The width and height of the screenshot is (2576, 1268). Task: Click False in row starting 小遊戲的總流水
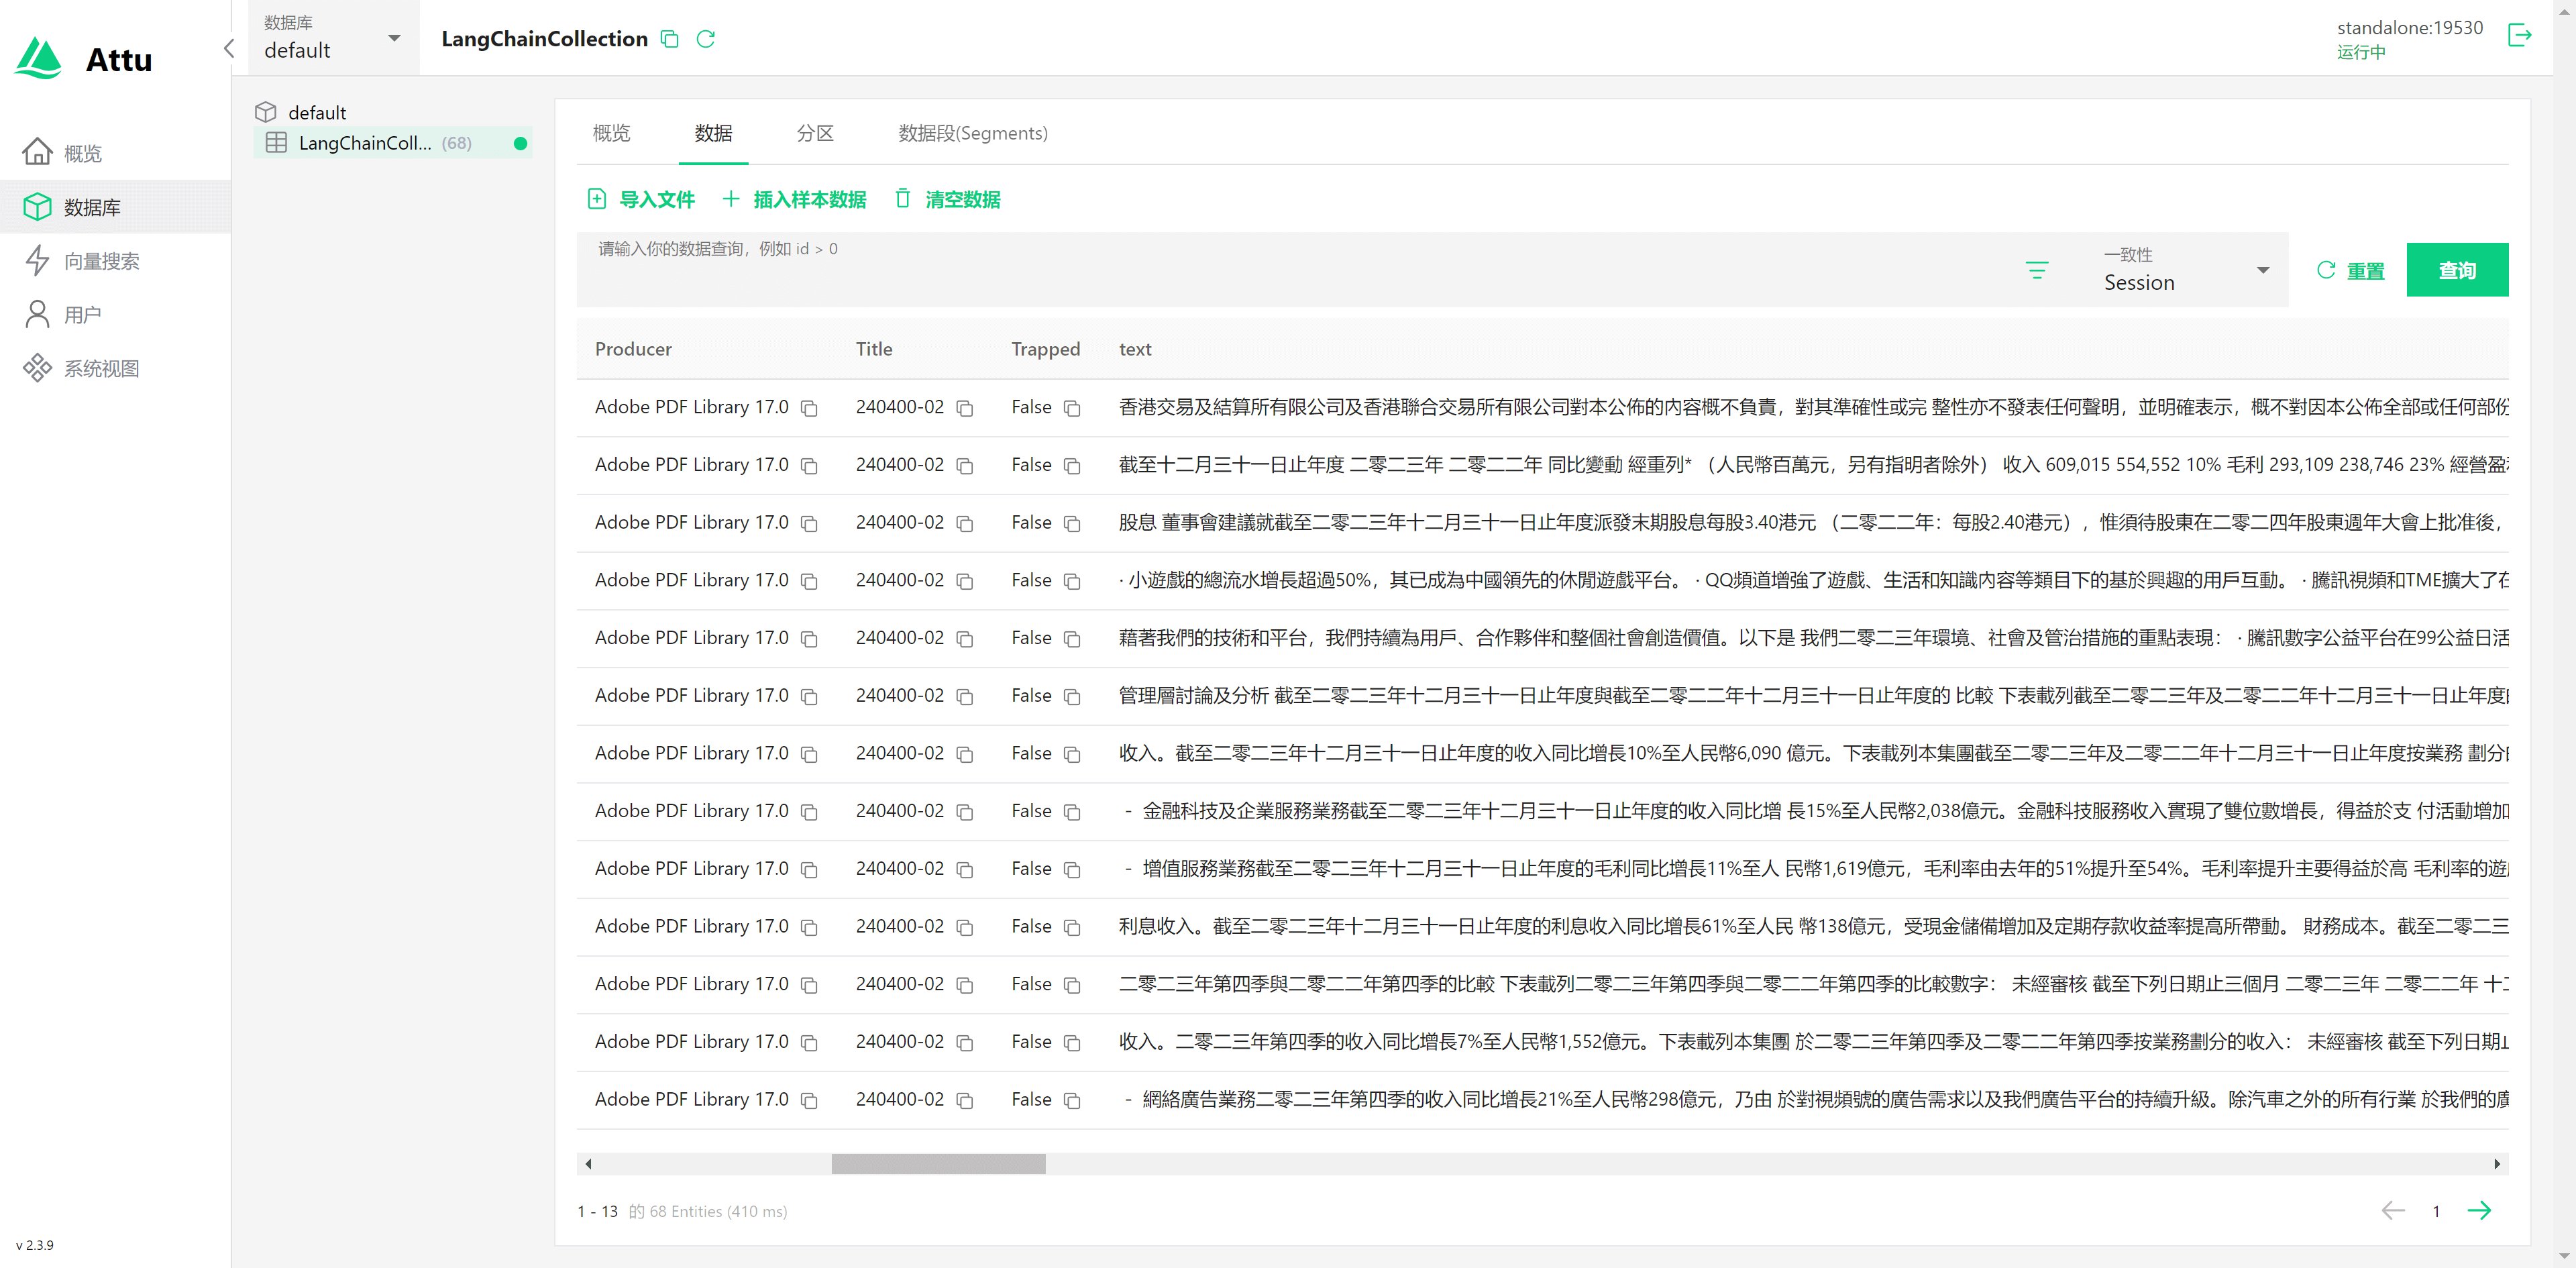tap(1030, 580)
